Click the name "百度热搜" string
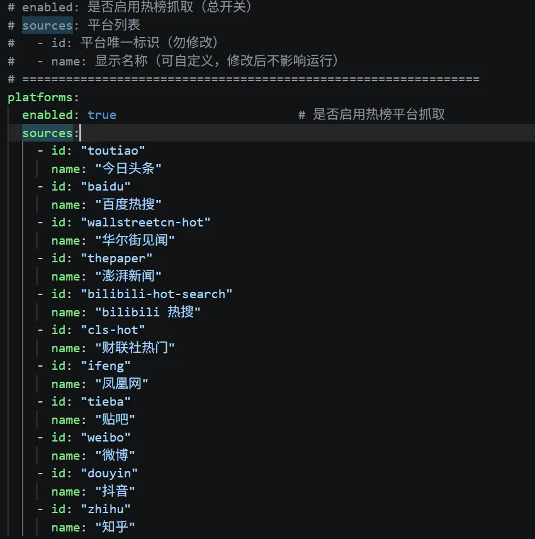 (x=128, y=204)
